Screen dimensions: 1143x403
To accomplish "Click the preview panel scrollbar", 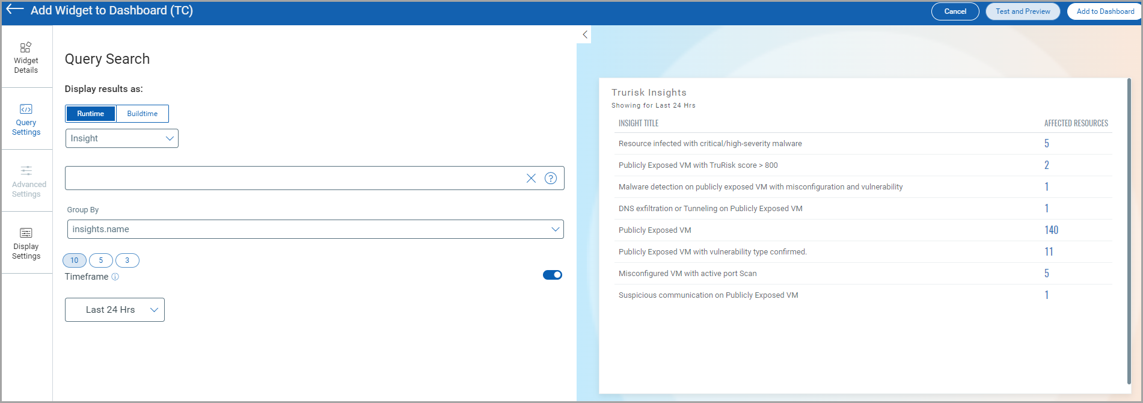I will (1129, 231).
